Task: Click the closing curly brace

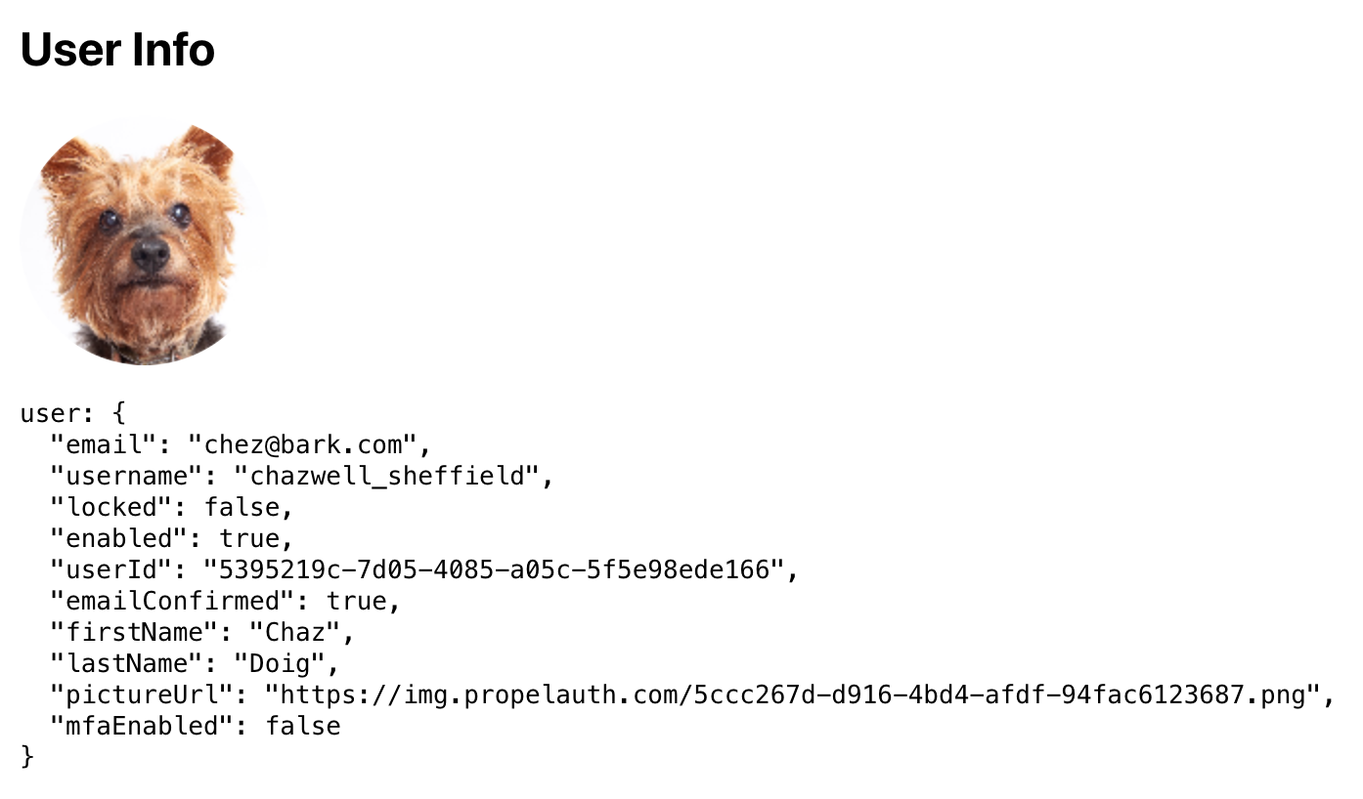Action: [x=27, y=757]
